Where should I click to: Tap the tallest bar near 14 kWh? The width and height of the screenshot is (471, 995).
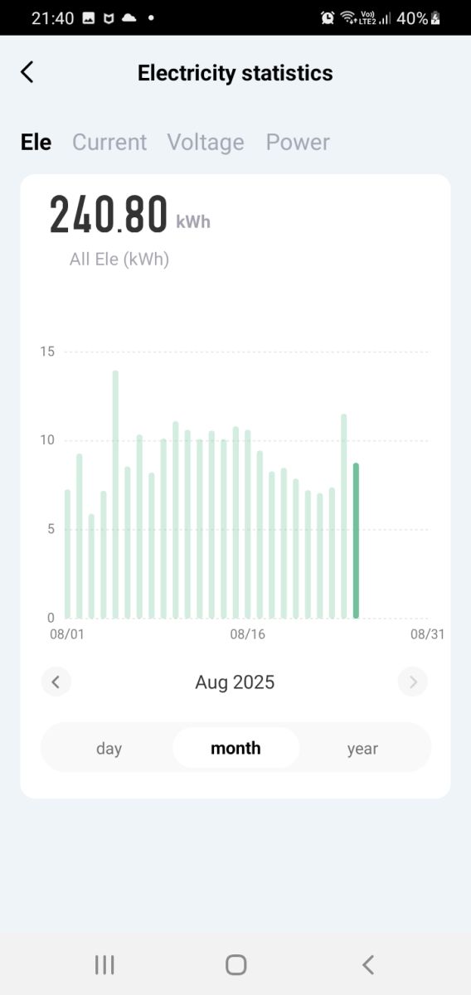pyautogui.click(x=115, y=494)
